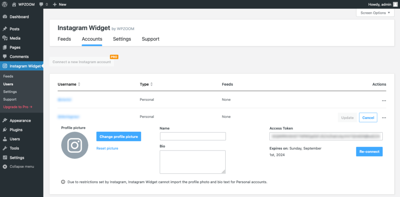
Task: Open the Settings tab in Instagram Widget
Action: [x=122, y=39]
